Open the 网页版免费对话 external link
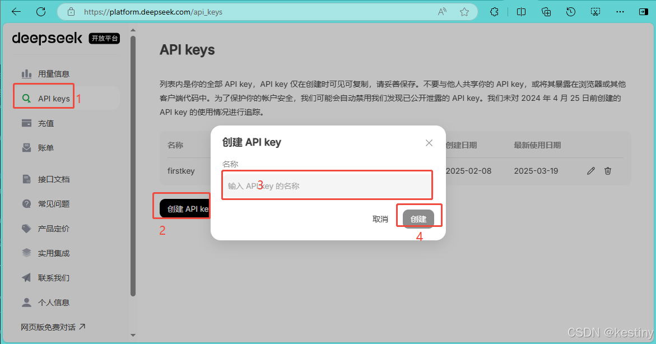This screenshot has width=656, height=344. point(53,327)
